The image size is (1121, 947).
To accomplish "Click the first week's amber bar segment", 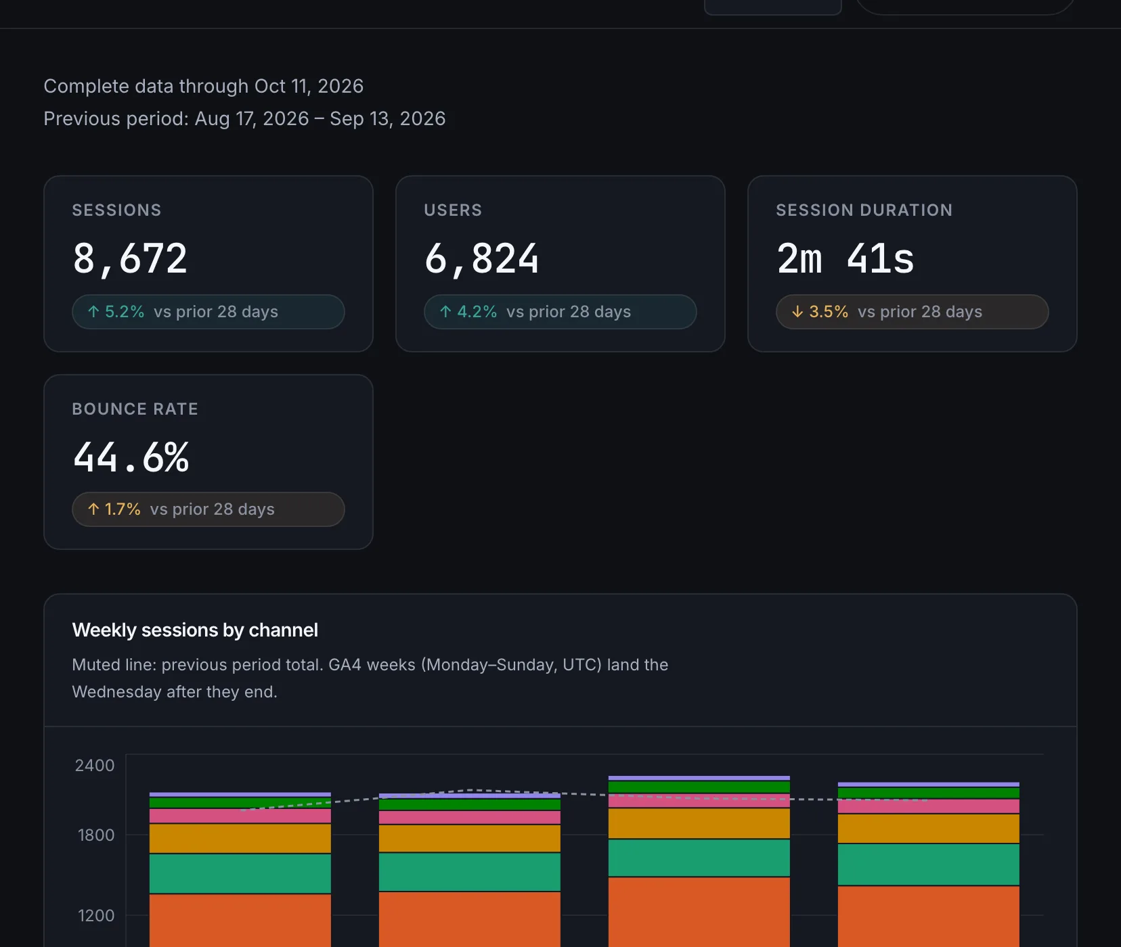I will coord(240,839).
